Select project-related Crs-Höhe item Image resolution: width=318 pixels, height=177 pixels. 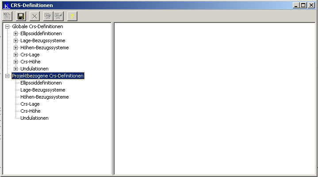pyautogui.click(x=31, y=111)
